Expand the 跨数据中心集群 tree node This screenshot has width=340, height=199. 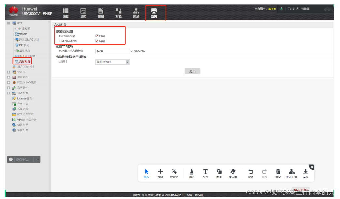pos(9,82)
